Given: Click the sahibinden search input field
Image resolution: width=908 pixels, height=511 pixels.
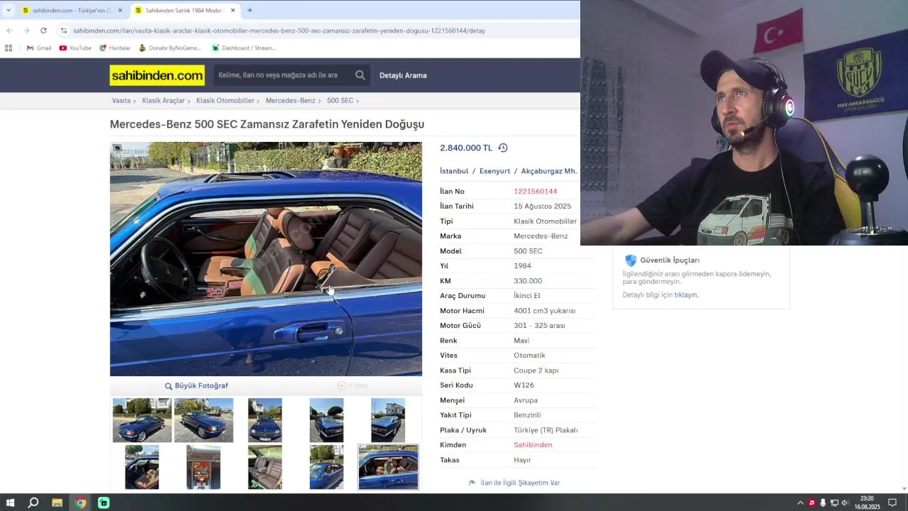Looking at the screenshot, I should tap(282, 75).
